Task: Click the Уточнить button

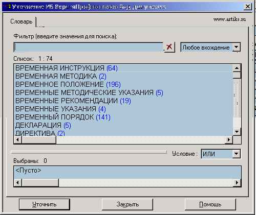Action: click(x=45, y=204)
